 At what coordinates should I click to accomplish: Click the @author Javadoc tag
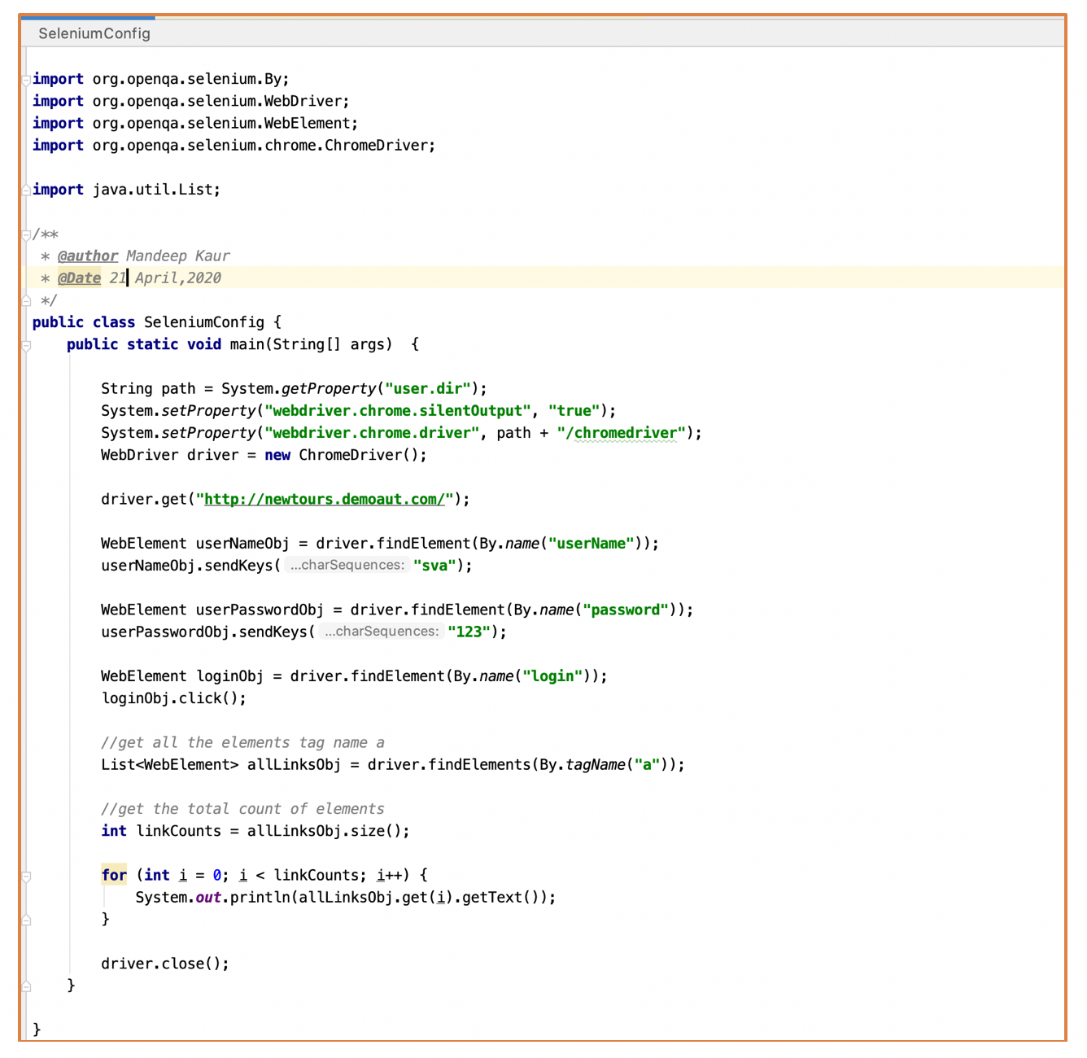click(87, 255)
